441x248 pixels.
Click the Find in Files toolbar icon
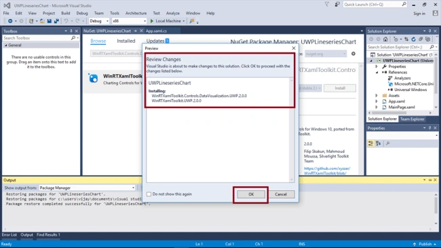[x=192, y=21]
